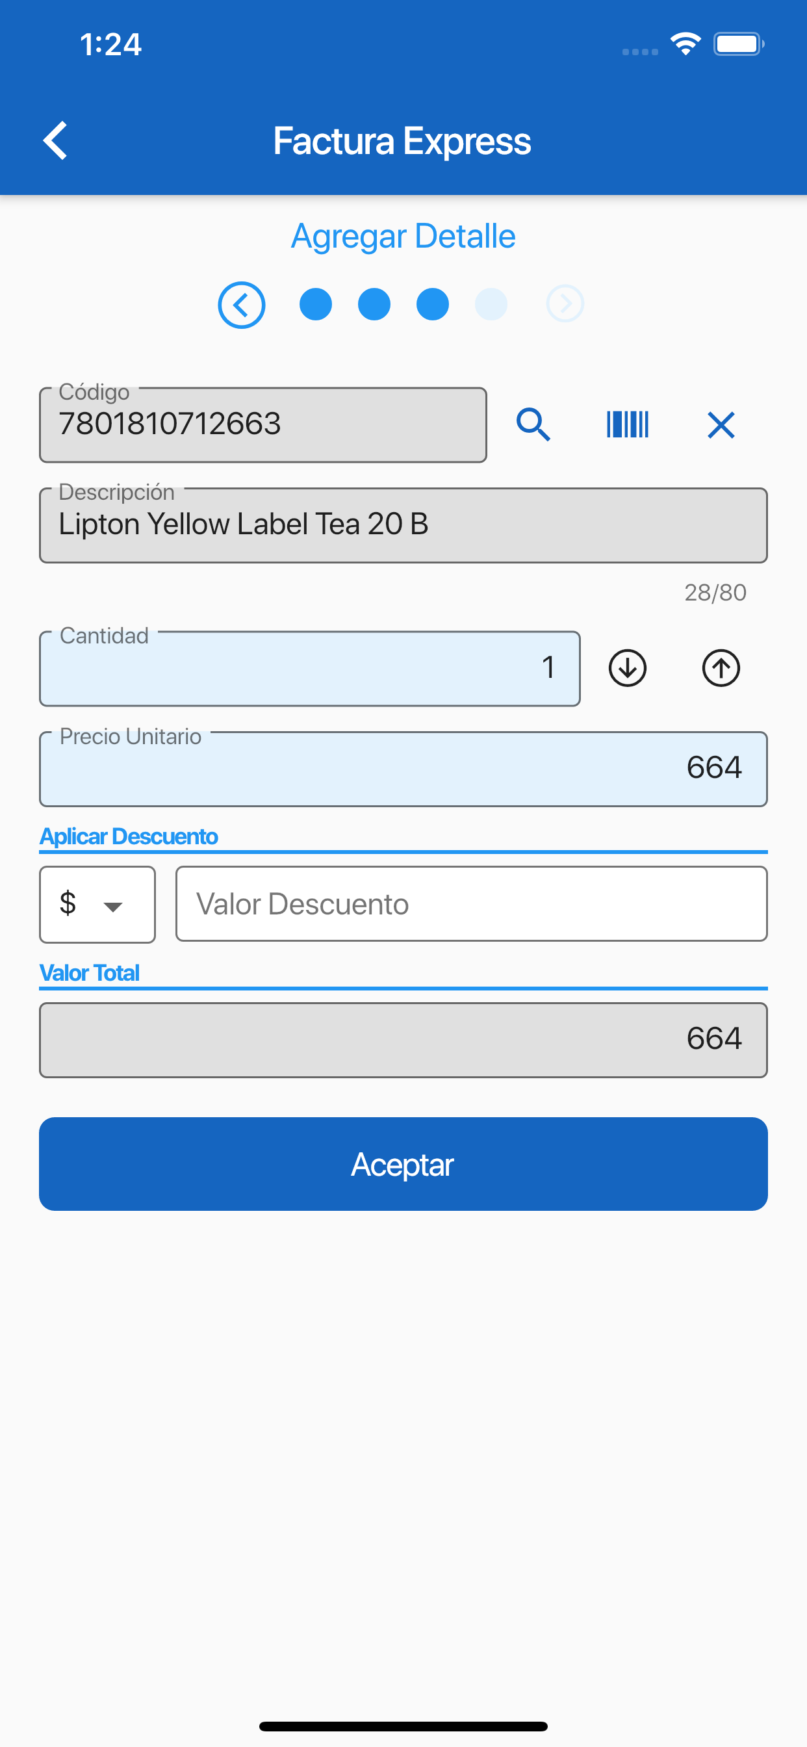Image resolution: width=807 pixels, height=1747 pixels.
Task: Edit the Precio Unitario field
Action: click(403, 769)
